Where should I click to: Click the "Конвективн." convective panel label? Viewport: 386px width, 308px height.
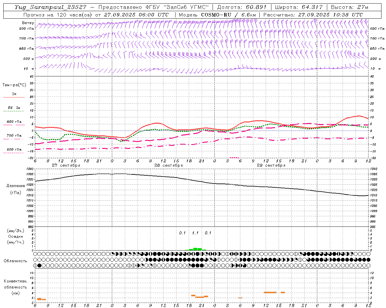pyautogui.click(x=16, y=281)
